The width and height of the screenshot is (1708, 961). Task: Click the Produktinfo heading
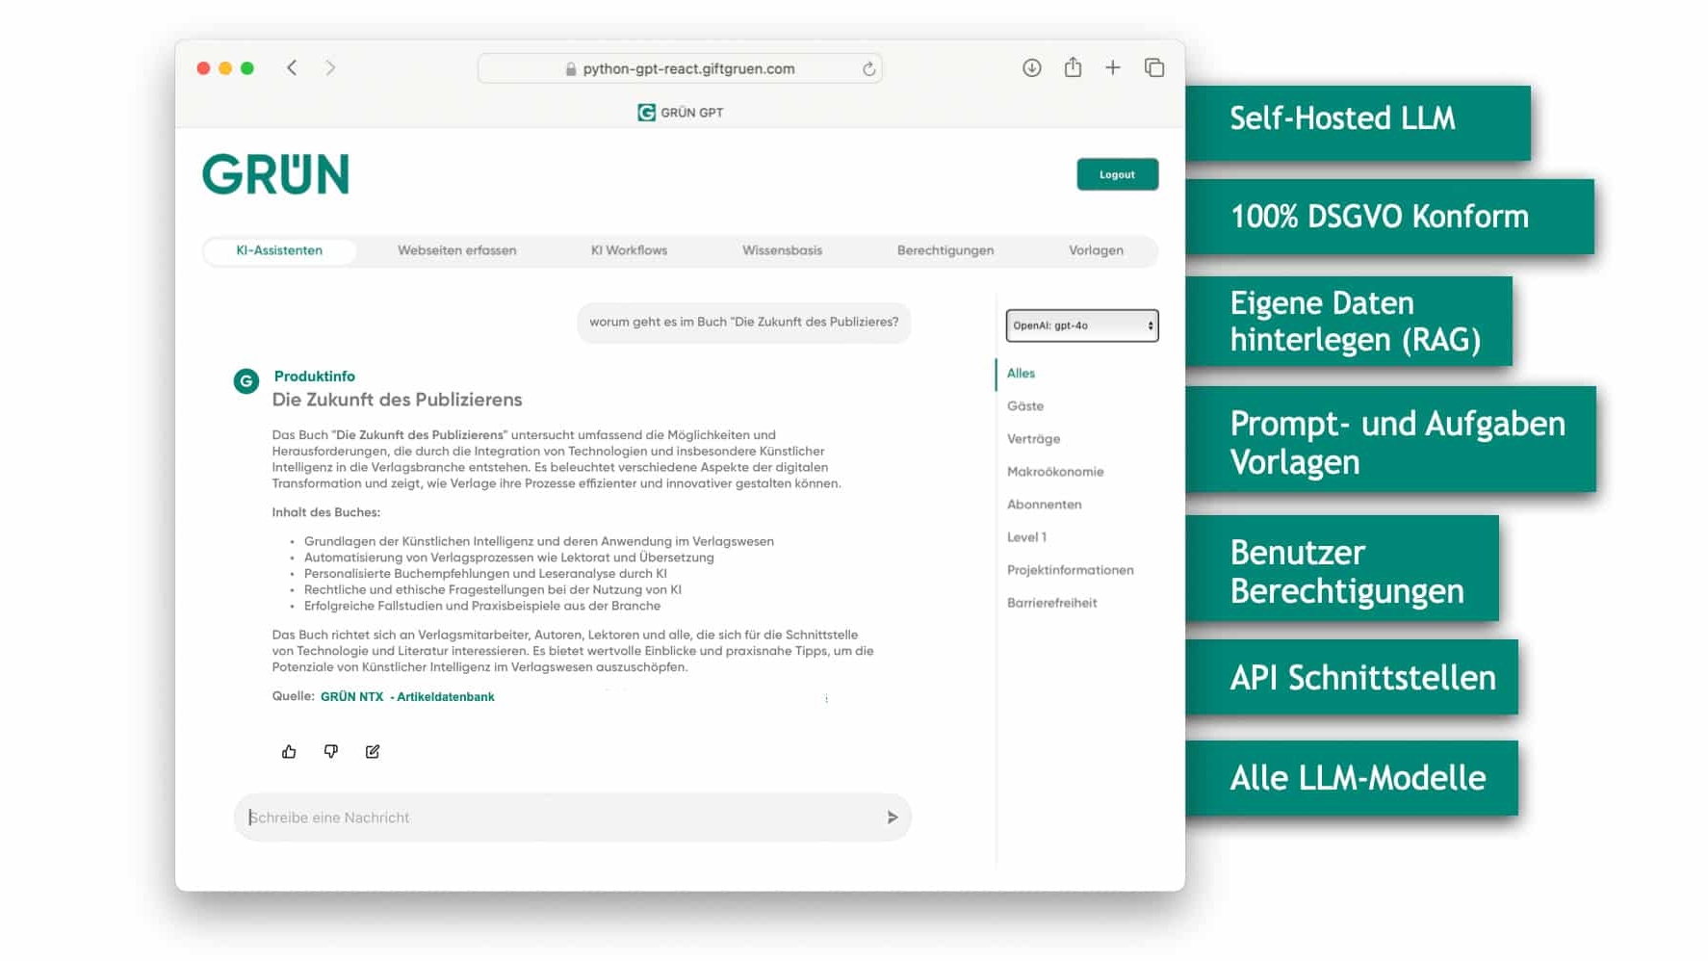(x=314, y=377)
